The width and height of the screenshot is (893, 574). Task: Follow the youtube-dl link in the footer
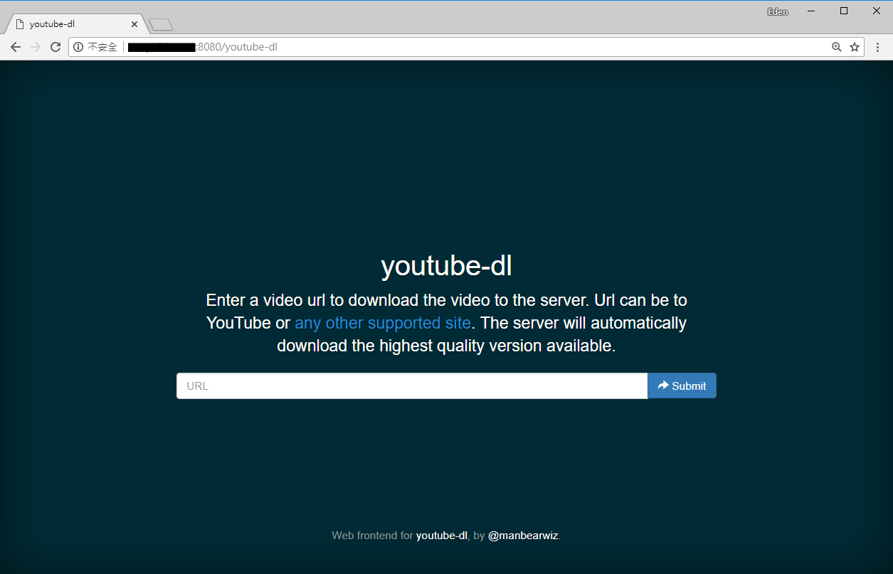coord(442,536)
